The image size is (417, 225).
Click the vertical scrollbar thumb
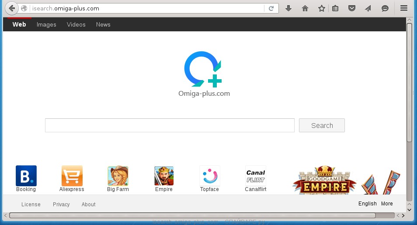[x=410, y=83]
